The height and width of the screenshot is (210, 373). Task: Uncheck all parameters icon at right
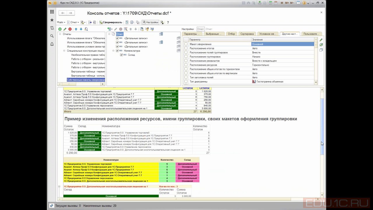click(321, 50)
